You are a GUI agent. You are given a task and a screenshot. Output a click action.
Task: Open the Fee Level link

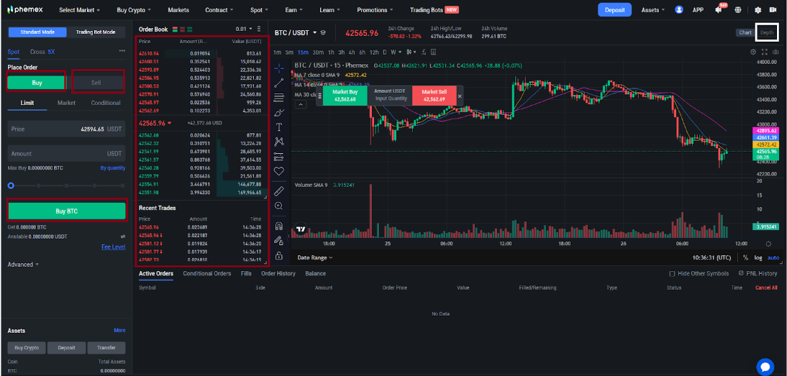pos(114,247)
